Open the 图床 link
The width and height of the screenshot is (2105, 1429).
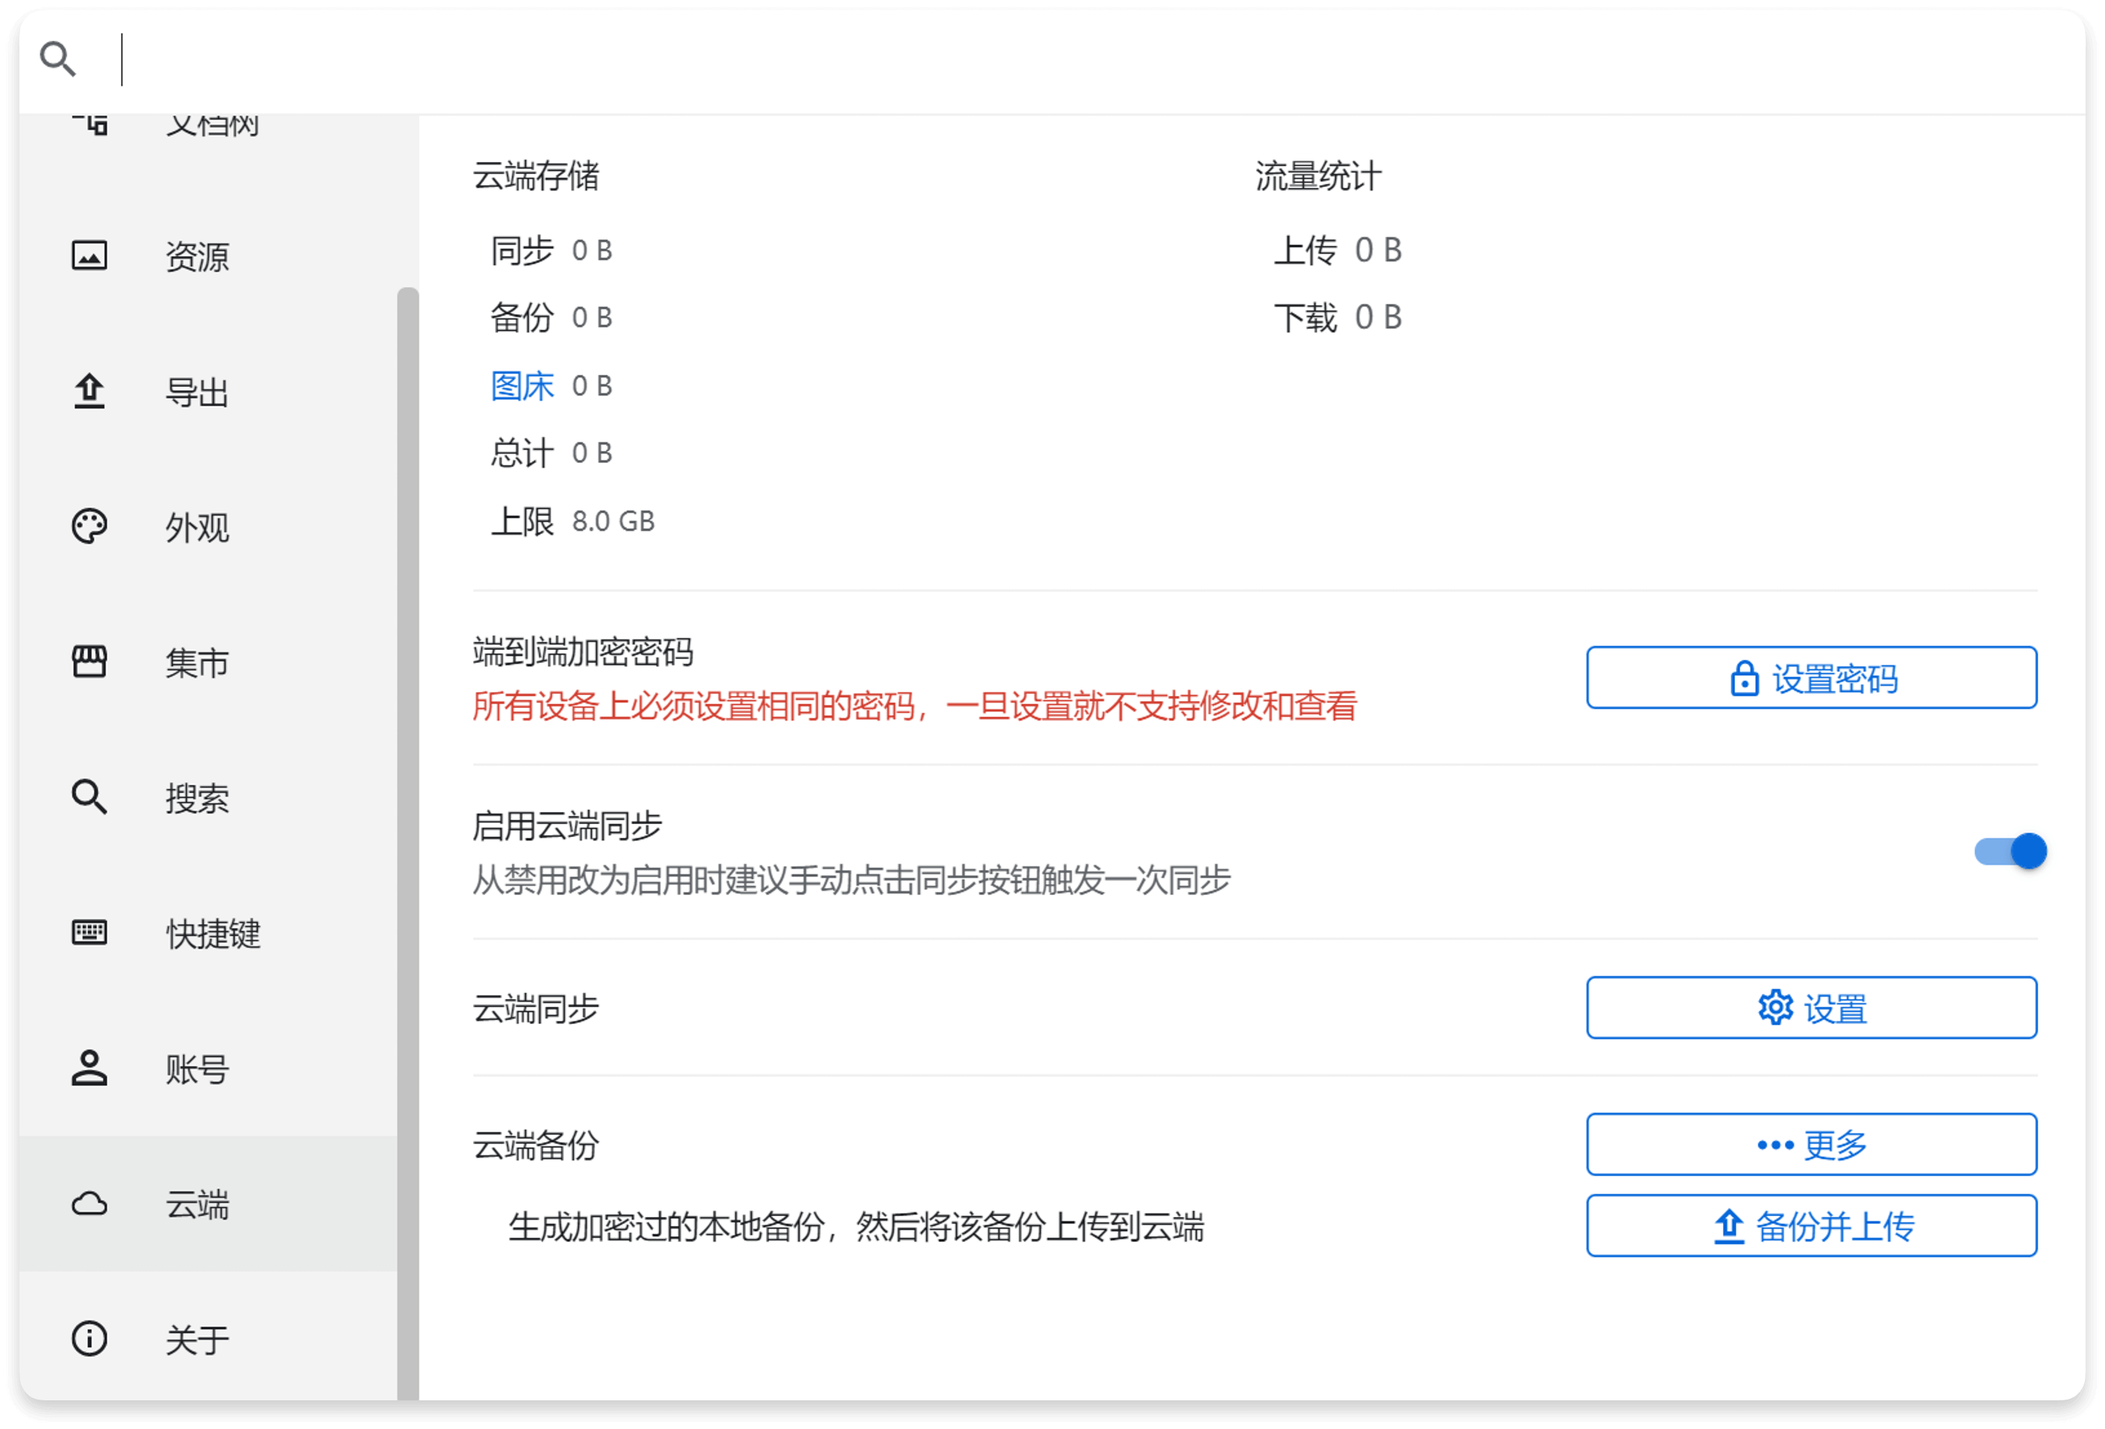(522, 386)
